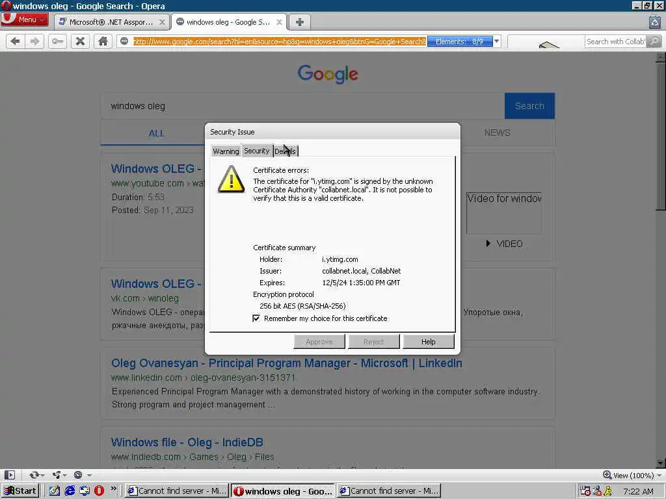This screenshot has width=666, height=499.
Task: Click the URL address field
Action: tap(280, 42)
